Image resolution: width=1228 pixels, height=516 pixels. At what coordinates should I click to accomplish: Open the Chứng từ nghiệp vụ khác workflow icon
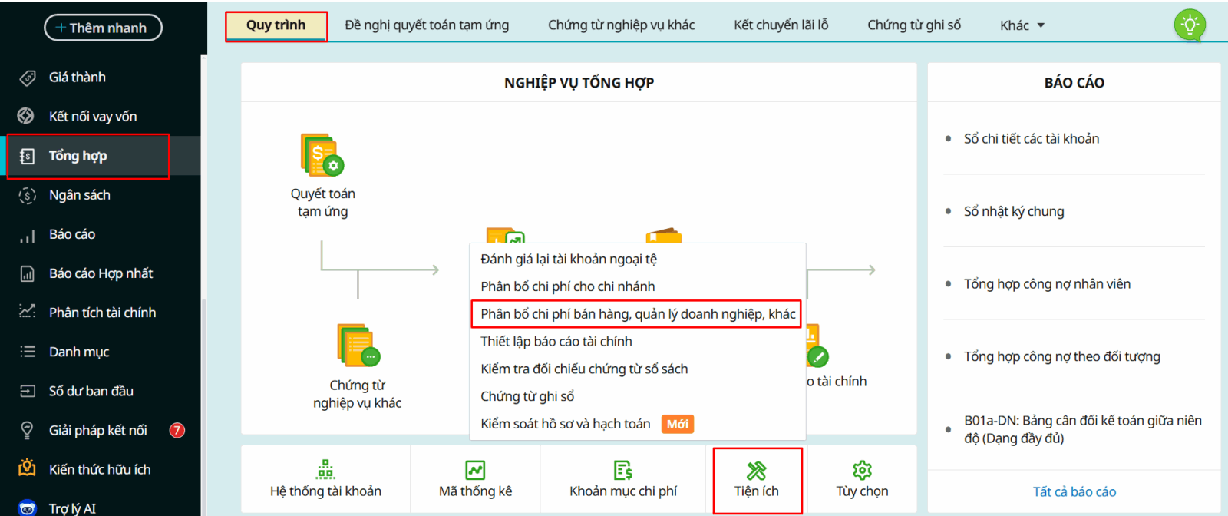[358, 345]
